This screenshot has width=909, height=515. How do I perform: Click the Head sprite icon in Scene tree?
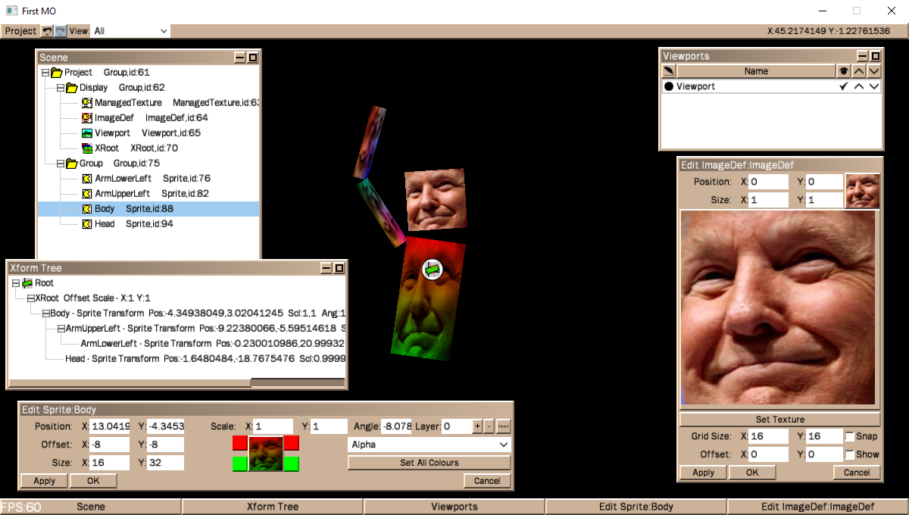click(x=87, y=224)
